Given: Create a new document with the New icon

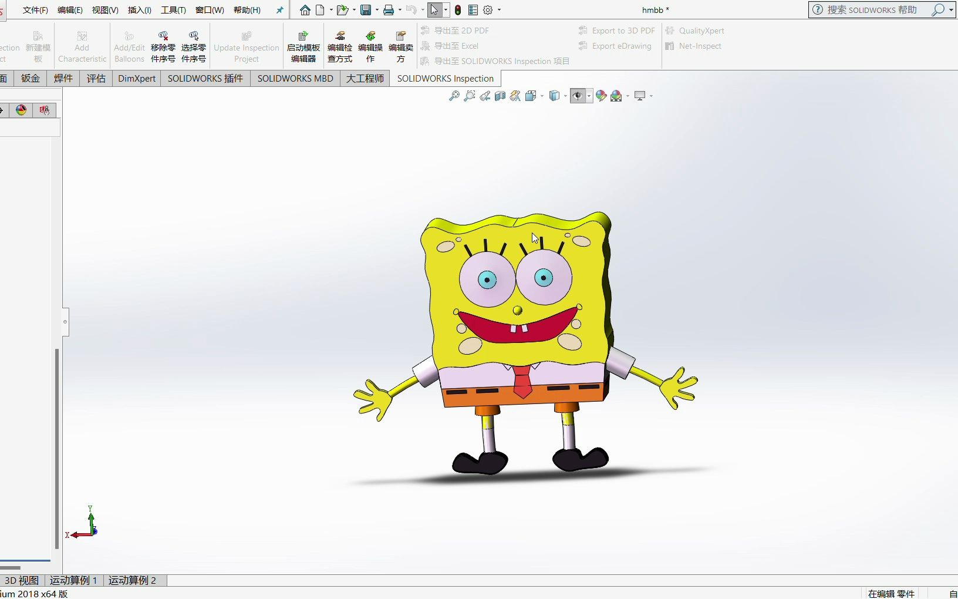Looking at the screenshot, I should (x=320, y=10).
